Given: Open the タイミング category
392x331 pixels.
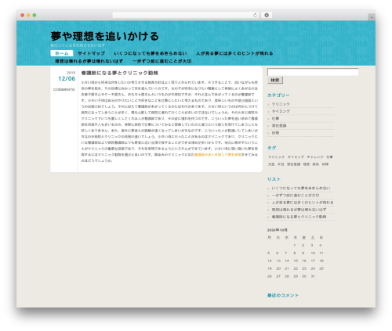Looking at the screenshot, I should click(x=281, y=111).
